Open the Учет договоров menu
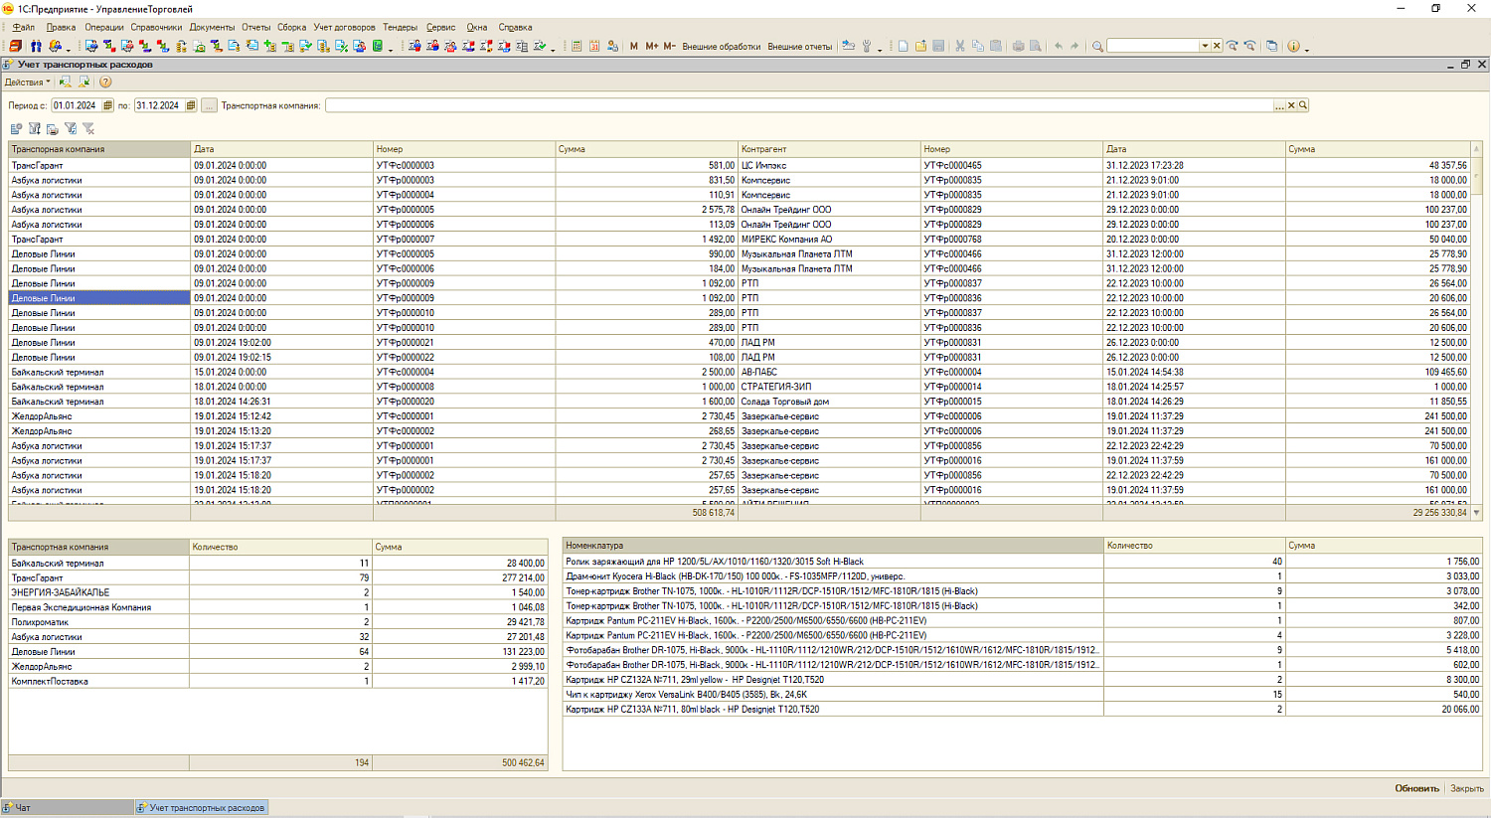Image resolution: width=1491 pixels, height=818 pixels. point(344,27)
